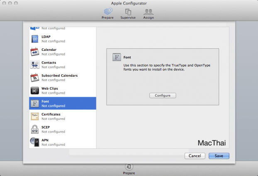
Task: Switch to the Supervise toolbar icon
Action: click(x=128, y=12)
